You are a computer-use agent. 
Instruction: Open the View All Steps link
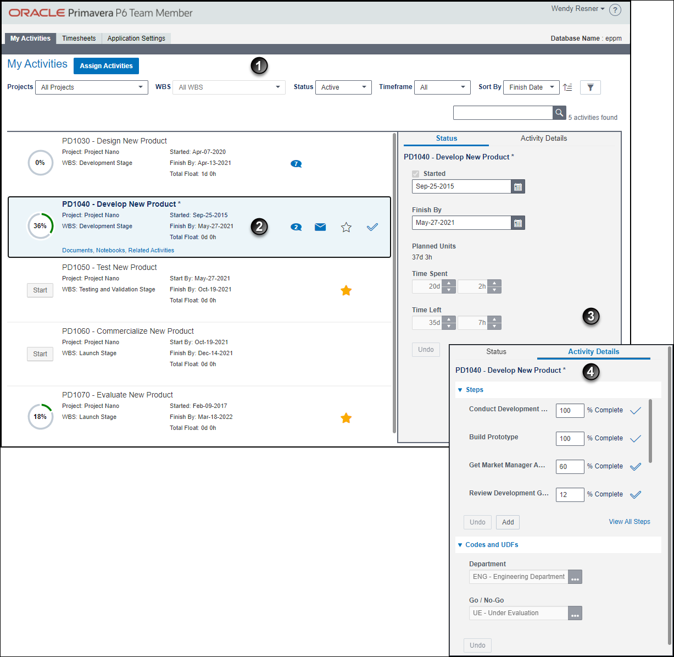pyautogui.click(x=630, y=522)
